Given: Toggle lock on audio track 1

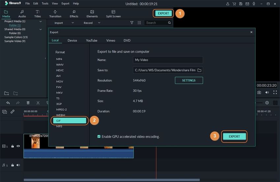Looking at the screenshot, I should 13,165.
